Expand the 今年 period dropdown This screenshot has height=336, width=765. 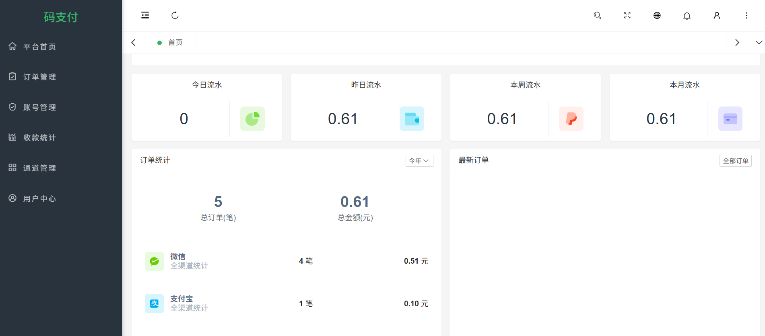pos(419,161)
